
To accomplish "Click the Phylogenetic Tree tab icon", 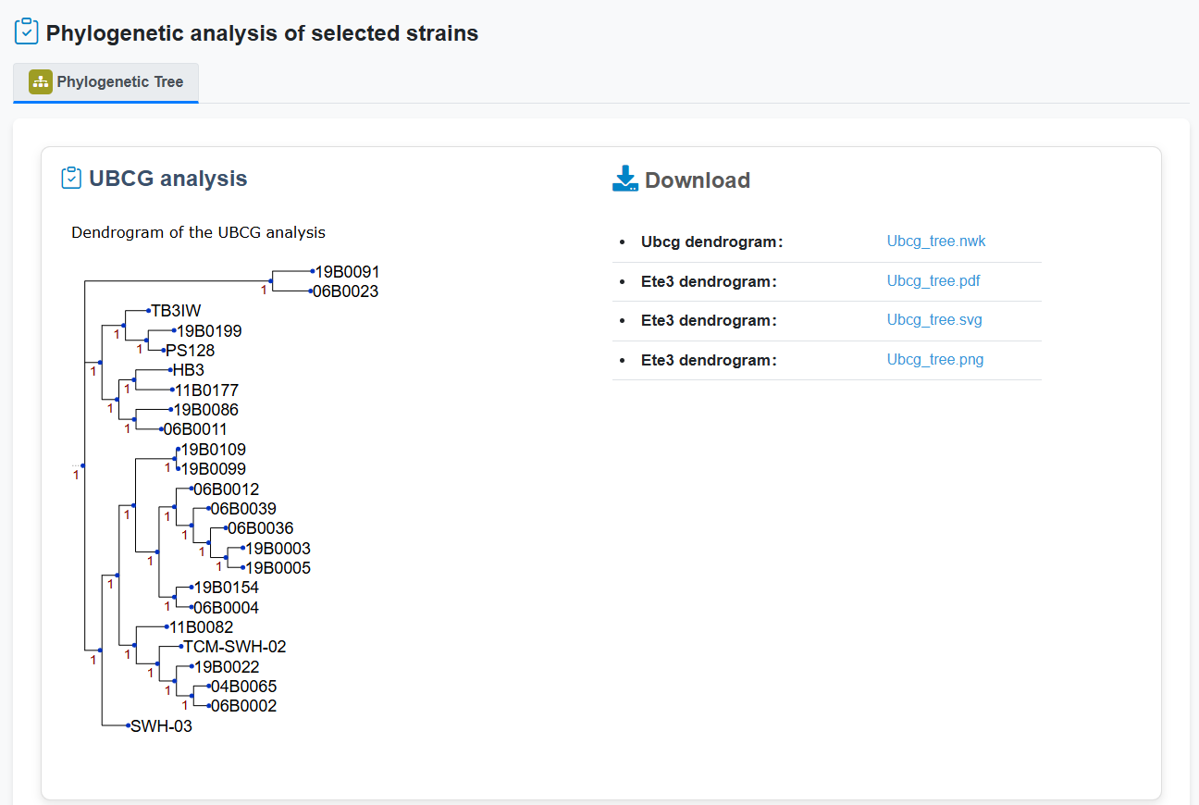I will pos(40,81).
